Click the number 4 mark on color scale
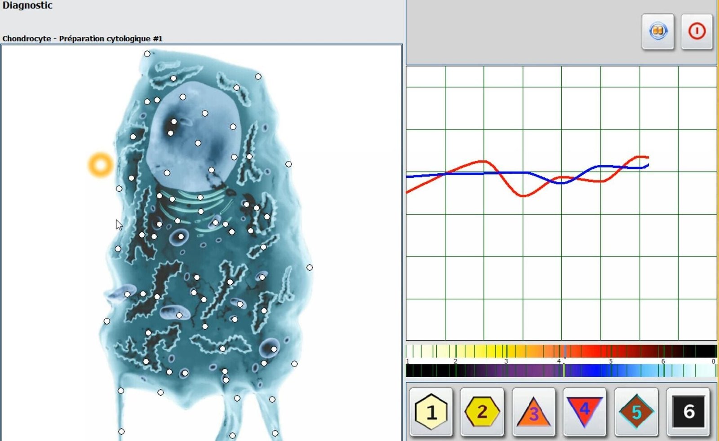 coord(559,361)
